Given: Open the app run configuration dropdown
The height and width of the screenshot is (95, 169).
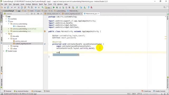Looking at the screenshot, I should [48, 8].
